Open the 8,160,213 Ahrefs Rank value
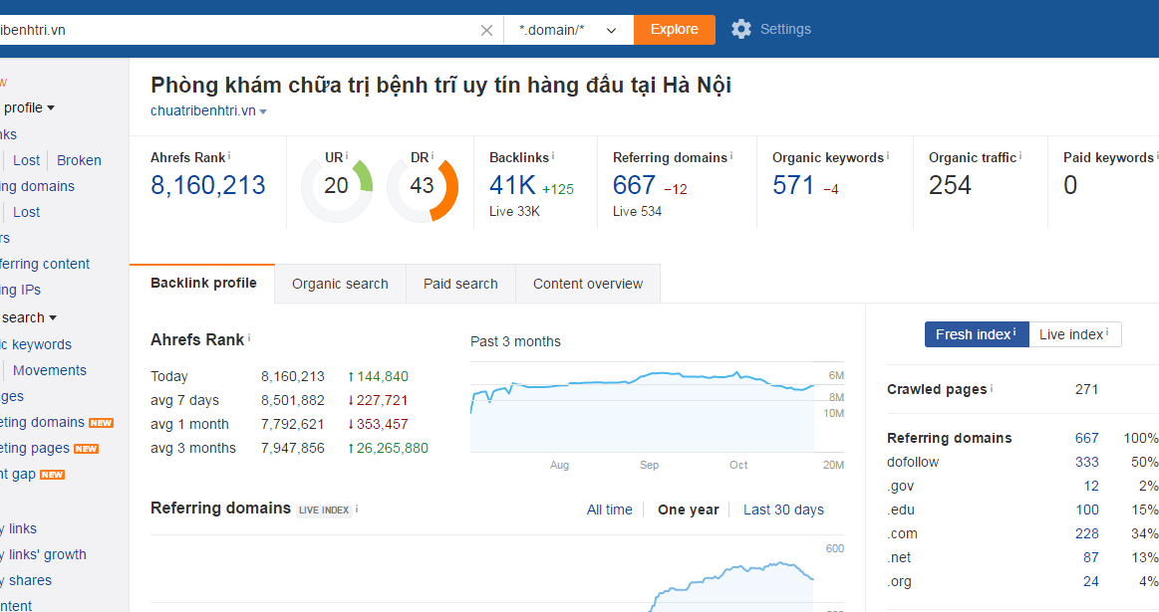 click(207, 184)
